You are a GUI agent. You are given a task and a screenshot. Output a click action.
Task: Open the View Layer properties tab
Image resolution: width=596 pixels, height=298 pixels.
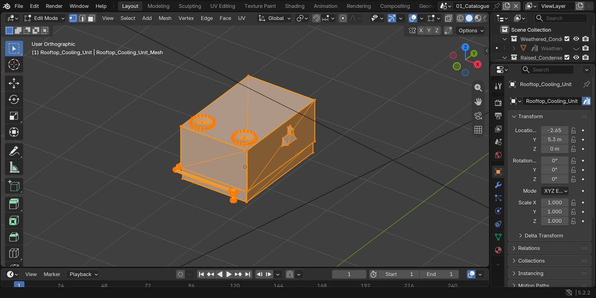(x=498, y=129)
